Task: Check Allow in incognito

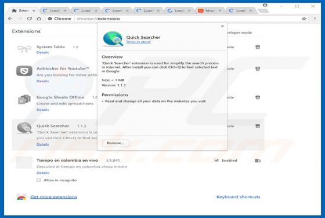Action: point(39,180)
